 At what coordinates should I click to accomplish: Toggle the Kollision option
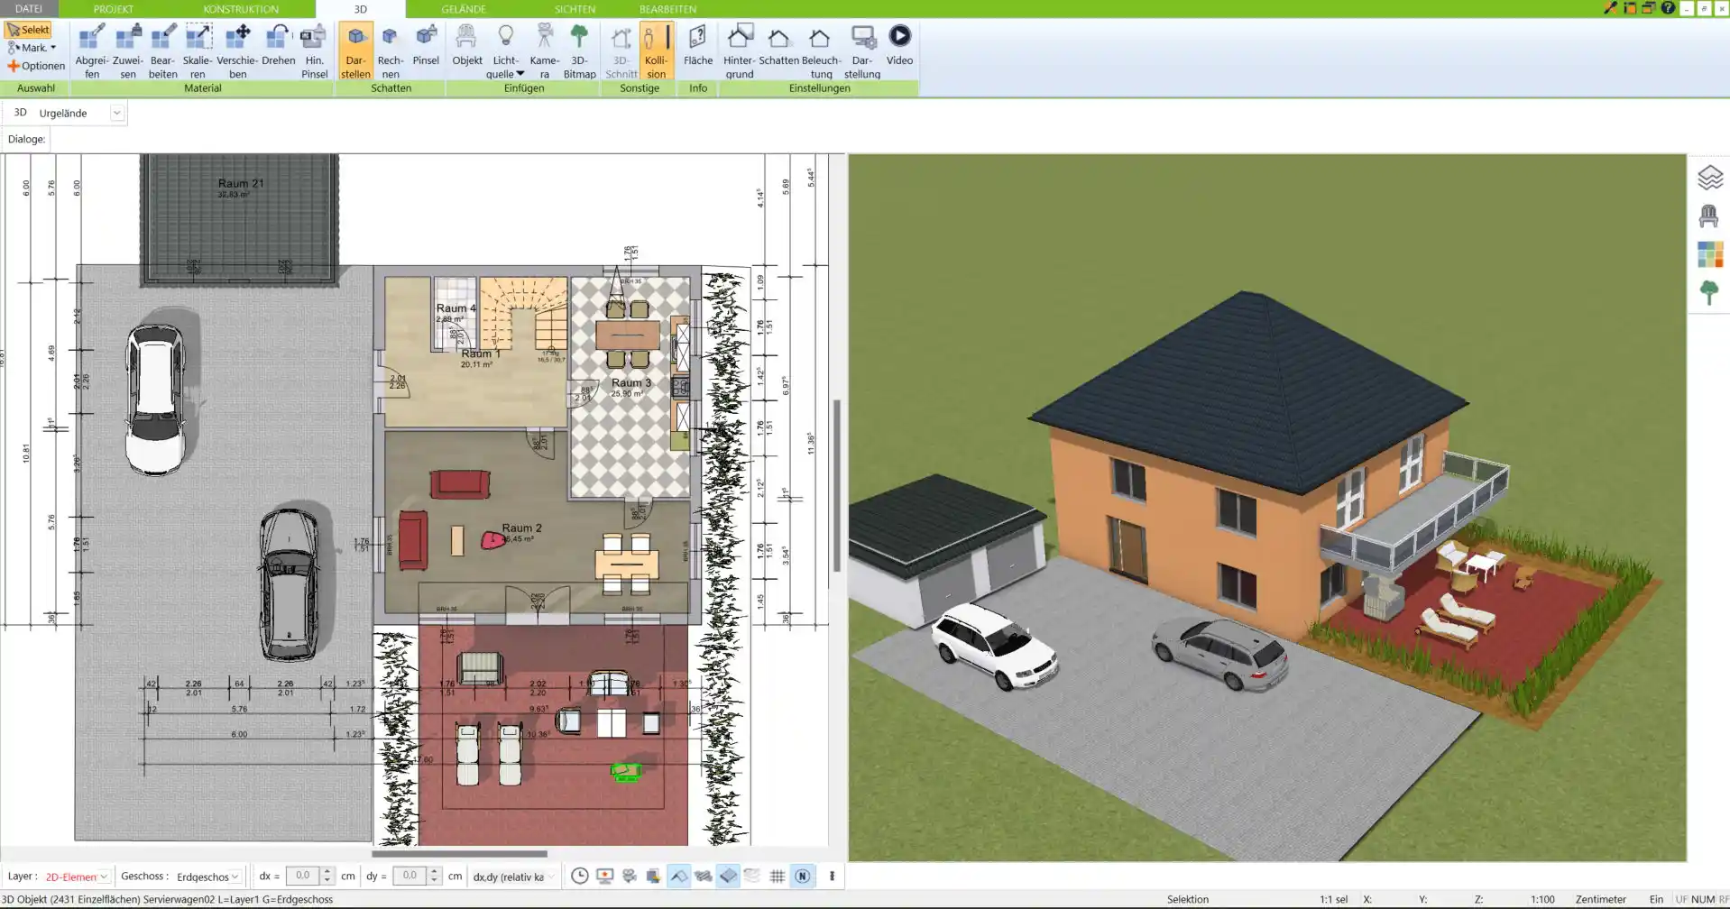point(656,51)
